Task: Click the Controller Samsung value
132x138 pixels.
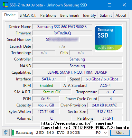Action: click(77, 59)
